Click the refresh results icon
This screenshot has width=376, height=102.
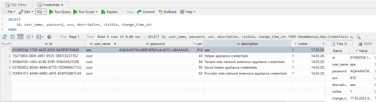tap(5, 37)
